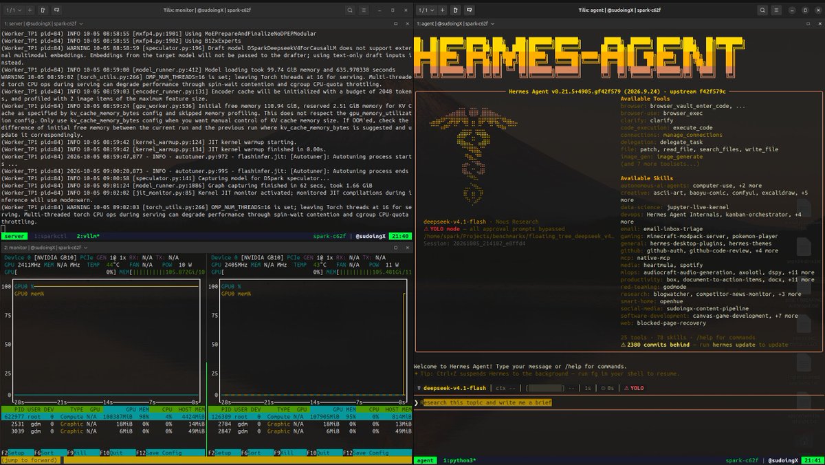Screen dimensions: 825x465
Task: Open search in the agent window
Action: 762,10
